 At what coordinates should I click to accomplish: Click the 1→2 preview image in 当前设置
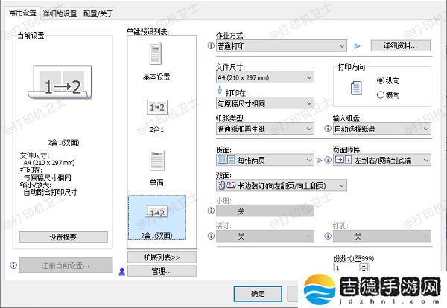60,83
